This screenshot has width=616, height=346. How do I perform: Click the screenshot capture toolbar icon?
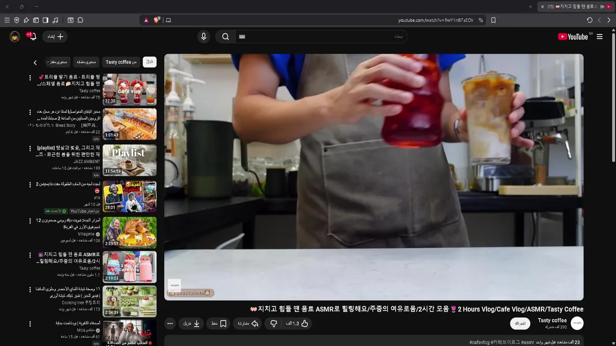[x=70, y=20]
